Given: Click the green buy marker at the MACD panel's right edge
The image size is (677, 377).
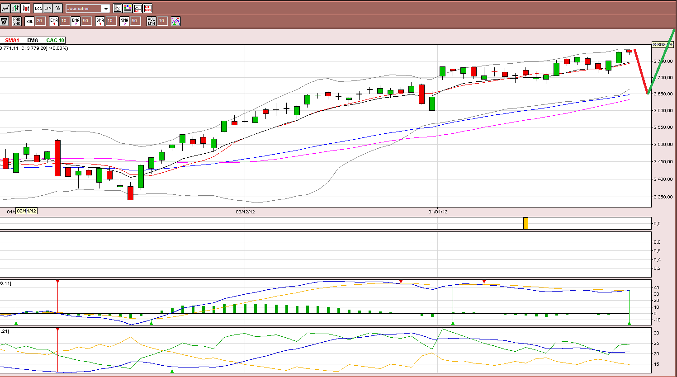Looking at the screenshot, I should (x=629, y=323).
